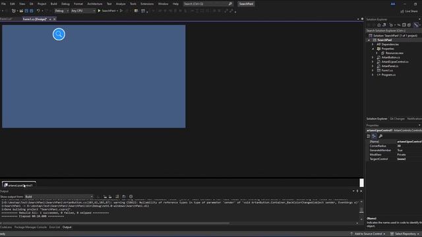The height and width of the screenshot is (237, 422).
Task: Click the clock timestamp icon in Output toolbar
Action: click(131, 197)
